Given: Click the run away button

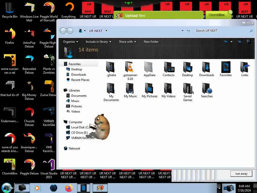Looking at the screenshot, I should [241, 174].
